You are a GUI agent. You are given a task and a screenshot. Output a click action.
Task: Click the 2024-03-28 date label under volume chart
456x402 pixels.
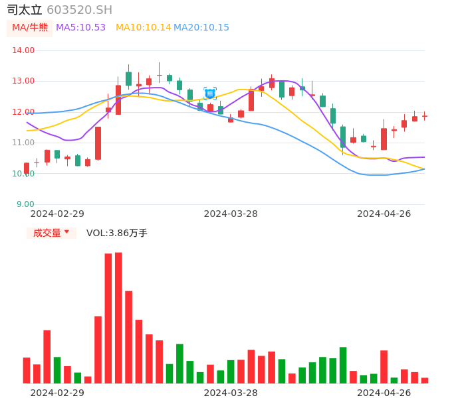231,393
